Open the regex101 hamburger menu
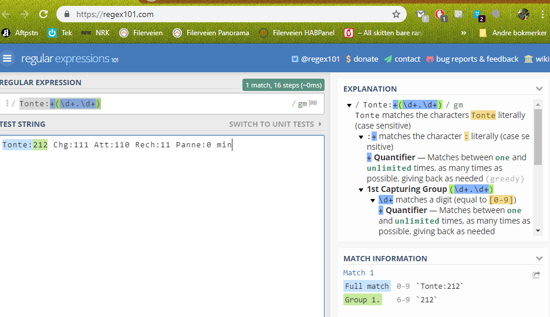The height and width of the screenshot is (317, 550). pyautogui.click(x=7, y=58)
